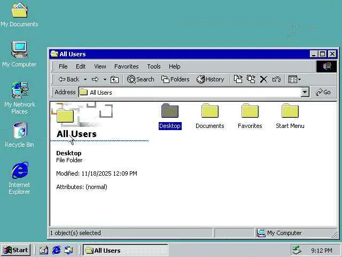The width and height of the screenshot is (342, 257).
Task: Select Internet Explorer desktop icon
Action: click(x=19, y=178)
